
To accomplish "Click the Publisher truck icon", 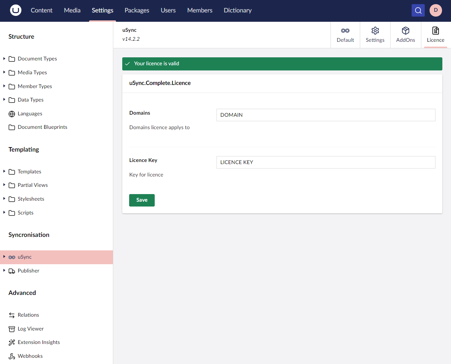I will coord(12,271).
